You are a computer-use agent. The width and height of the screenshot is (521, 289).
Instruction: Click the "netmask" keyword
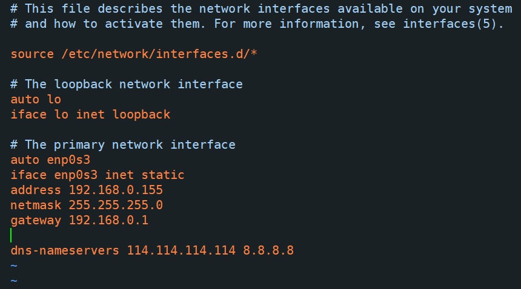[36, 205]
